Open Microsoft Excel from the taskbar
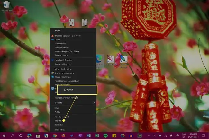209x139 pixels. coord(97,135)
